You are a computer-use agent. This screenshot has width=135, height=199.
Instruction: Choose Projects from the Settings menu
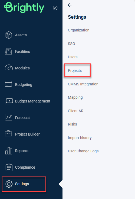(x=75, y=70)
